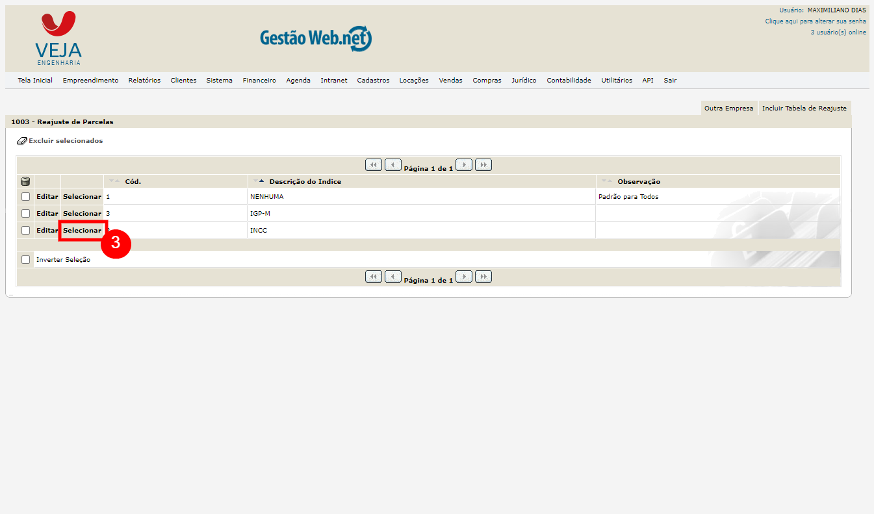Click Editar for the IGP-M row
This screenshot has height=514, width=874.
click(47, 213)
